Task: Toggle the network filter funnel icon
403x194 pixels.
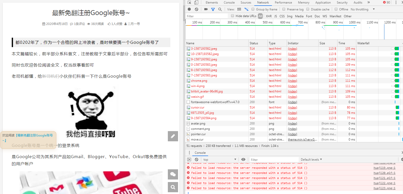Action: (x=213, y=9)
